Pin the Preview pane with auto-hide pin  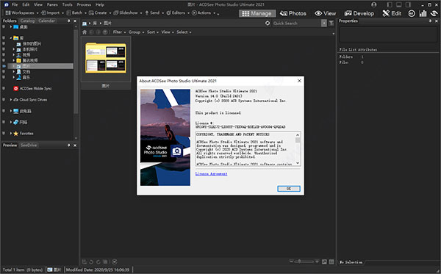point(68,145)
